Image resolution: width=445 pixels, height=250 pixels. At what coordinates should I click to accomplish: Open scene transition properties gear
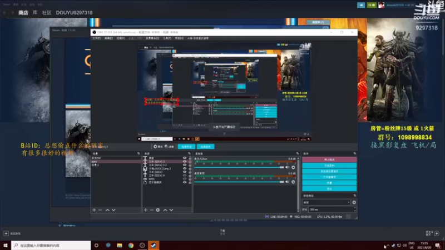(x=354, y=202)
